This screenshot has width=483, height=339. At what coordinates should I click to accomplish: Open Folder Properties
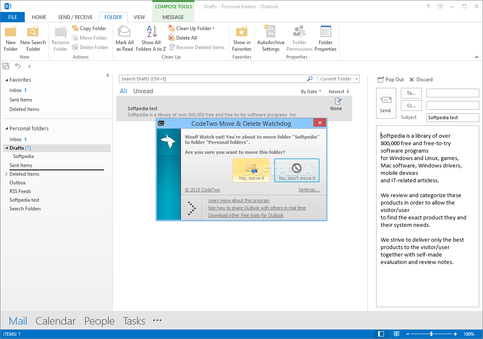[x=326, y=39]
